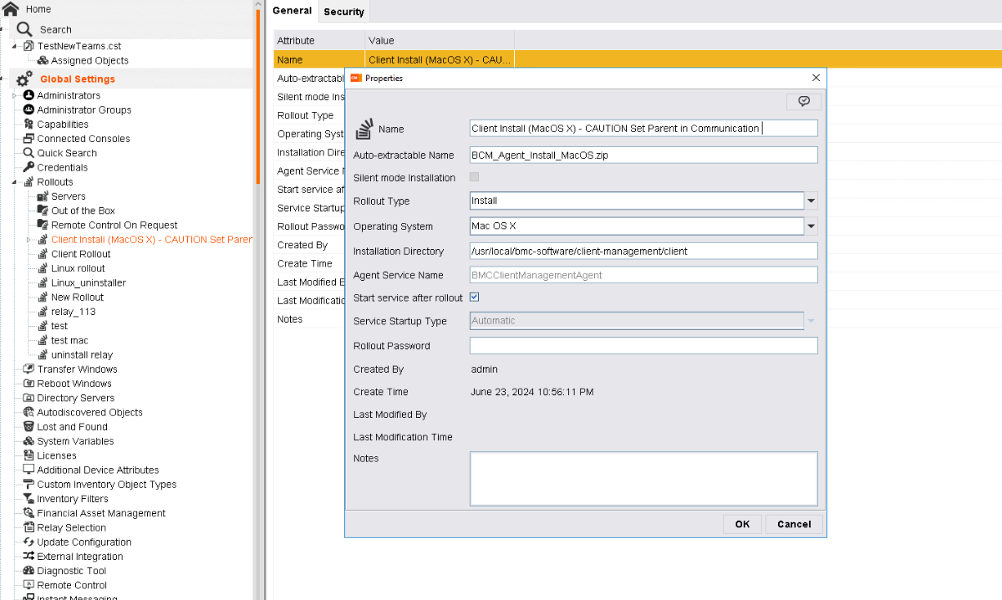Click the Name input field

click(643, 129)
